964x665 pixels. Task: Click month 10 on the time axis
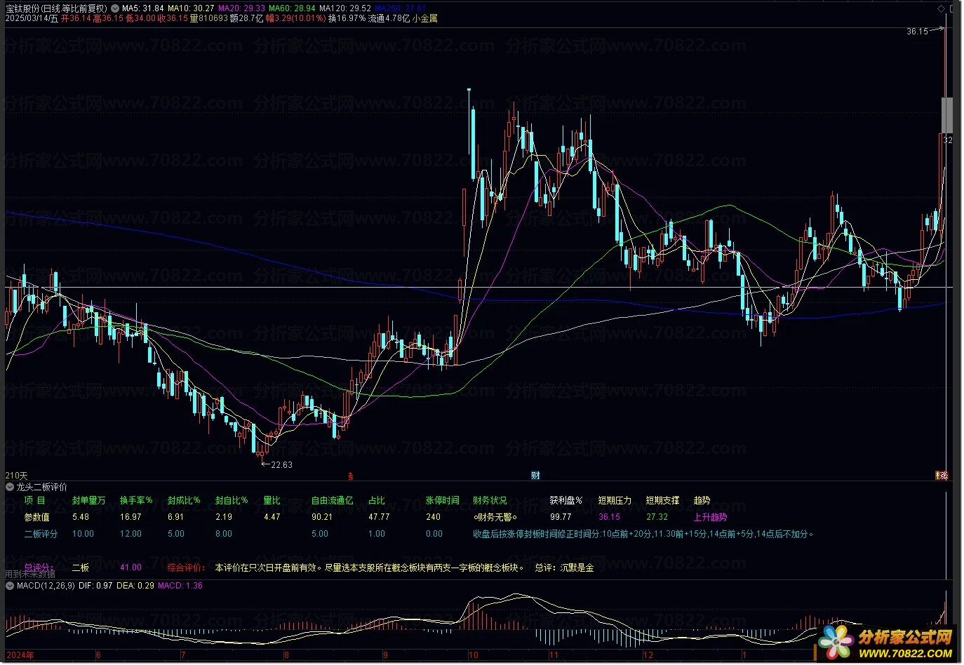474,655
